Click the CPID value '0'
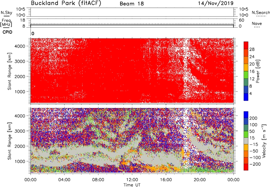270x187 pixels. [33, 34]
